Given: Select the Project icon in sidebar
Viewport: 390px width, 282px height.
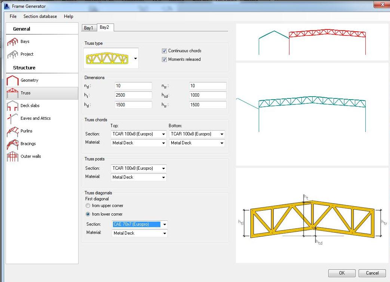Looking at the screenshot, I should [13, 54].
